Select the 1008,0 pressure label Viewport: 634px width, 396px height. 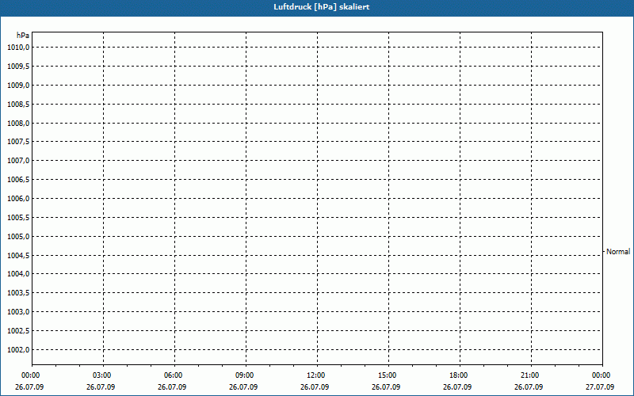18,124
